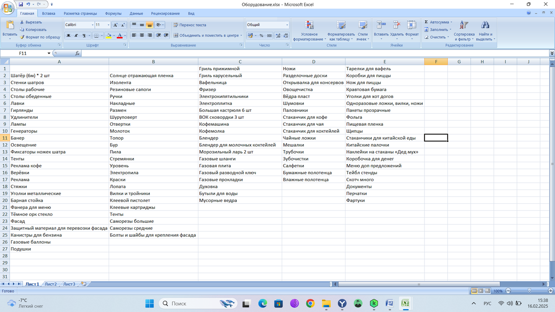Toggle bold Ж formatting
555x312 pixels.
click(x=68, y=35)
